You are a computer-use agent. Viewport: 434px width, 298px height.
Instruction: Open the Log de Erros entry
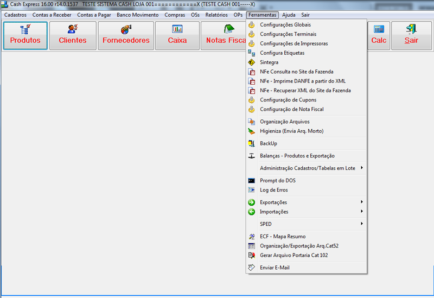click(274, 190)
